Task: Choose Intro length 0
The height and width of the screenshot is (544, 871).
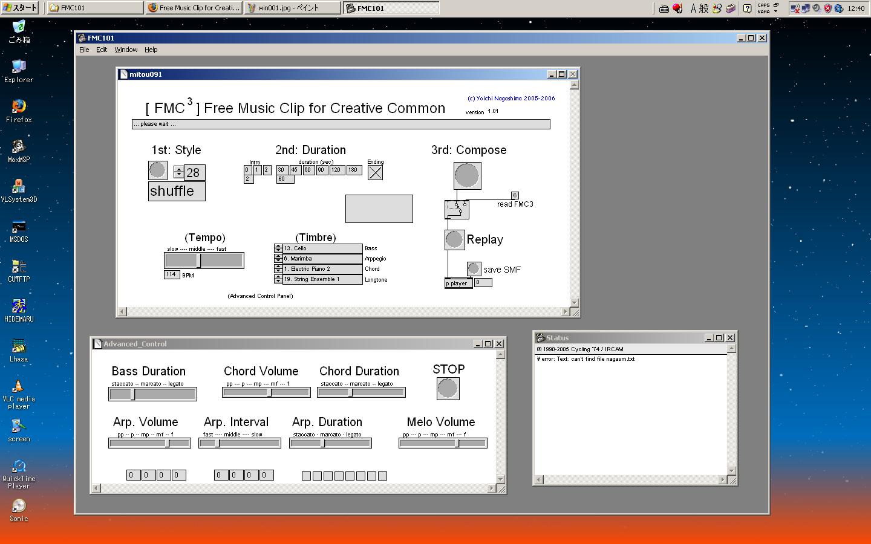Action: coord(247,170)
